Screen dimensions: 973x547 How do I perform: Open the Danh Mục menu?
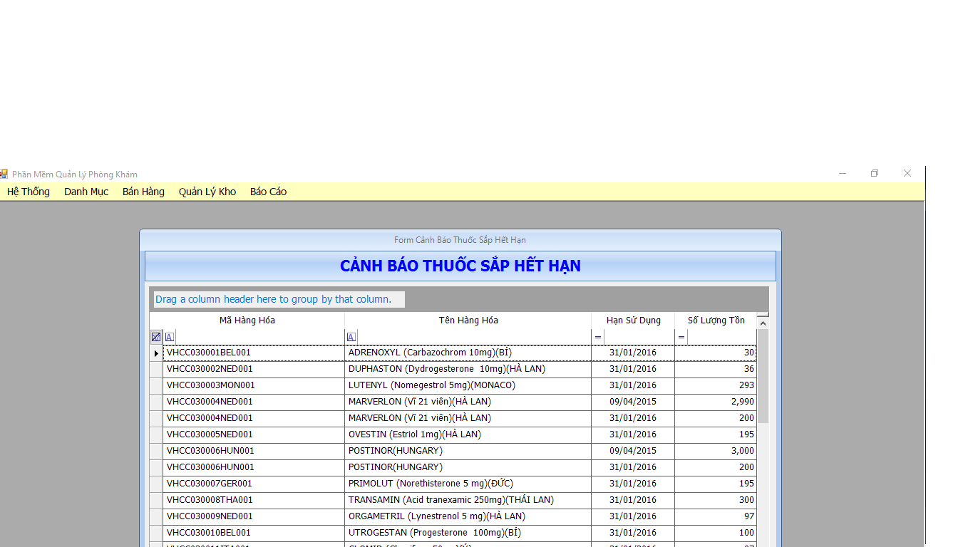(x=86, y=192)
